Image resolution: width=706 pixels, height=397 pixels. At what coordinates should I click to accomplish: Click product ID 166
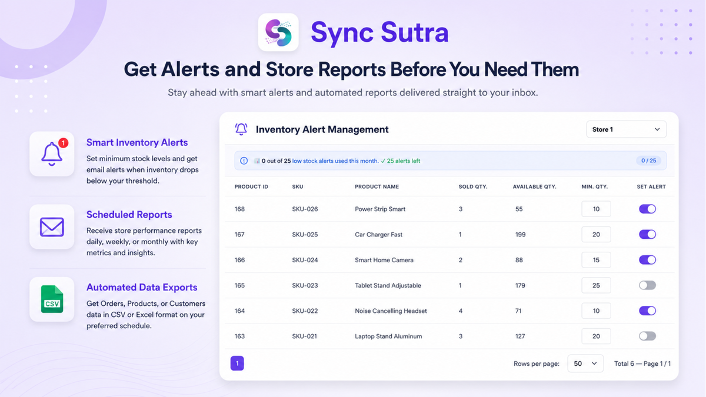pos(239,260)
